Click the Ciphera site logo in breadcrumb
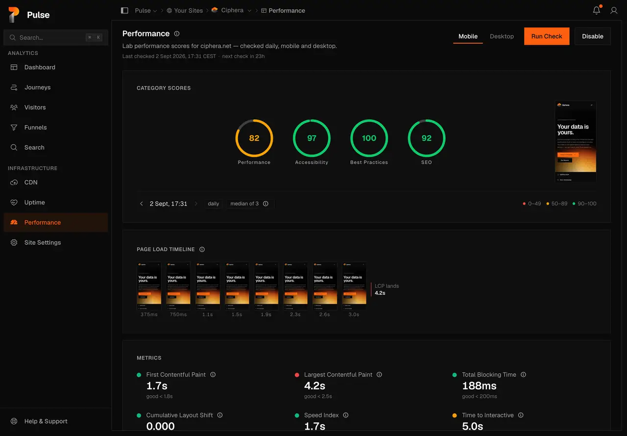Viewport: 627px width, 436px height. pyautogui.click(x=215, y=10)
